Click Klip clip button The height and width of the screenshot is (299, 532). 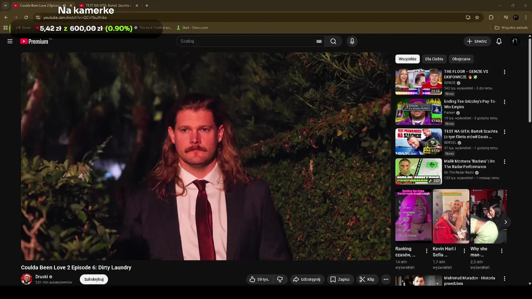pyautogui.click(x=367, y=279)
